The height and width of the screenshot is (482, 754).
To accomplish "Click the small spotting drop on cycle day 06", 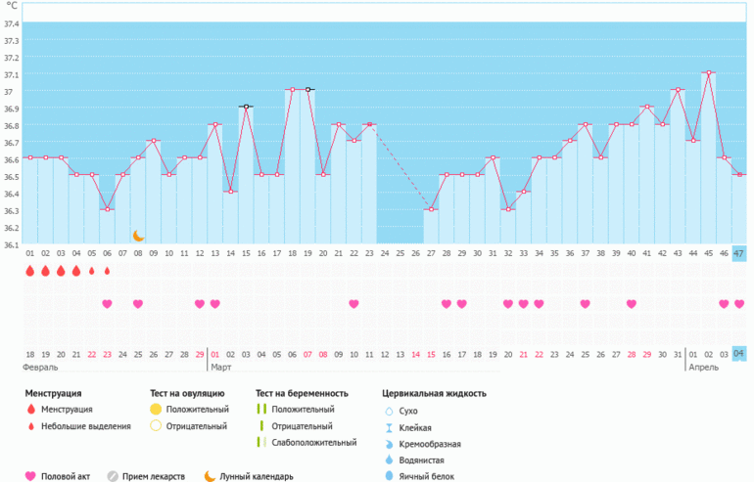I will pyautogui.click(x=107, y=271).
